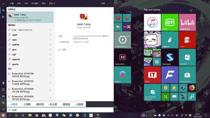Open the 更多 dropdown tab
This screenshot has height=118, width=210.
click(52, 3)
